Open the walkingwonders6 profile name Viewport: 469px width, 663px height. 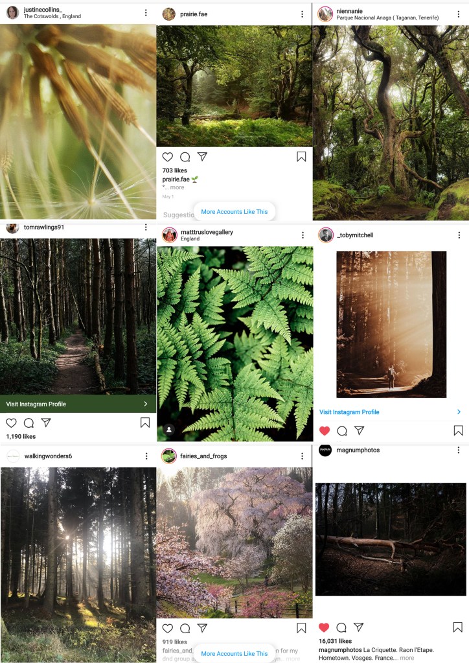tap(48, 456)
